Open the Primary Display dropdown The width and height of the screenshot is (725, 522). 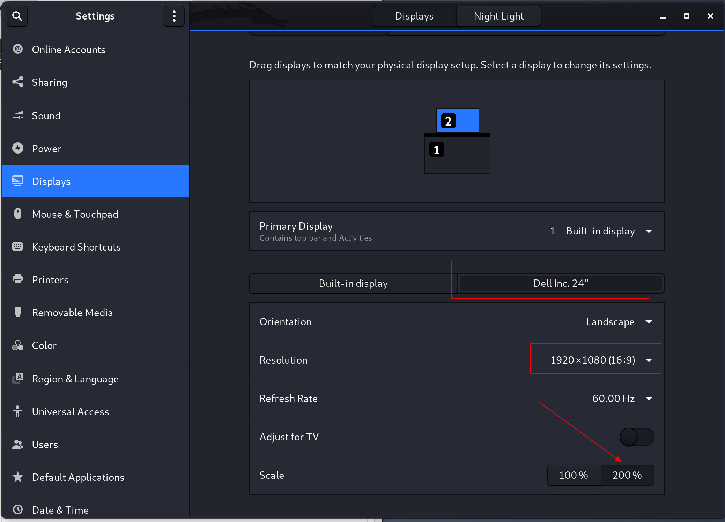pyautogui.click(x=601, y=231)
